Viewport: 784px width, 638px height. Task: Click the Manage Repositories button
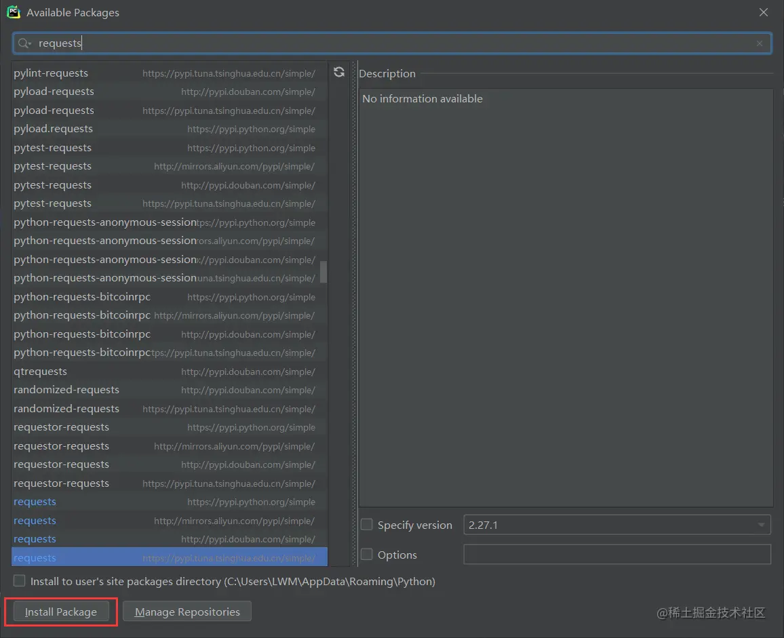pyautogui.click(x=187, y=612)
